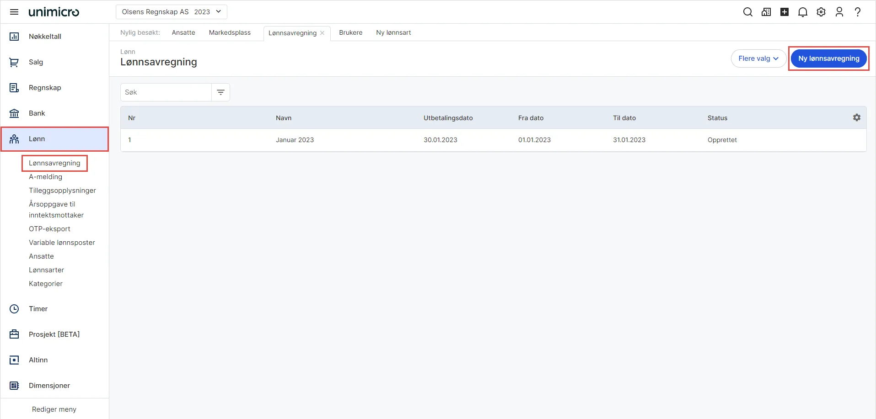Open Prosjekt [BETA] in the sidebar
Image resolution: width=876 pixels, height=419 pixels.
click(x=54, y=334)
